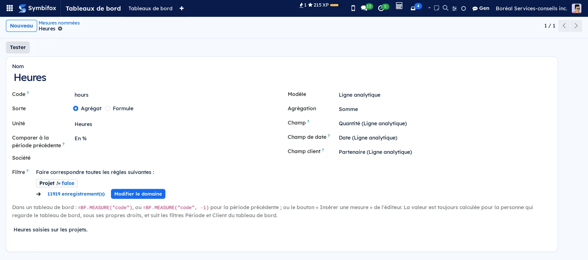
Task: Open the calculator icon
Action: [399, 6]
